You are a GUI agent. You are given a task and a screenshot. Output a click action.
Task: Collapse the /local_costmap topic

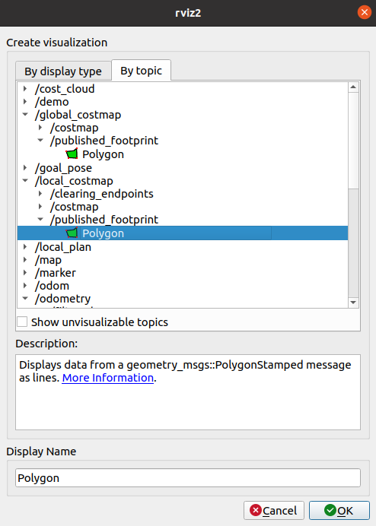25,181
